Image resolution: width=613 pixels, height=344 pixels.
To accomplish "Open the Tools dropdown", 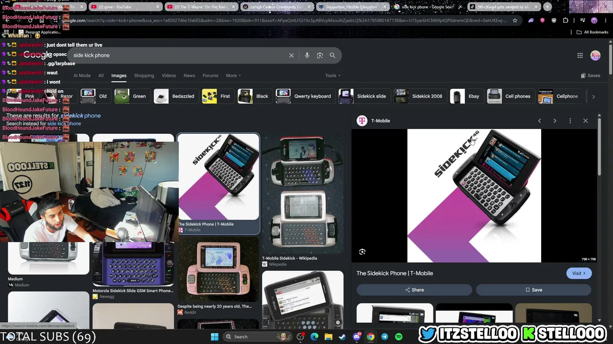I will (x=333, y=75).
